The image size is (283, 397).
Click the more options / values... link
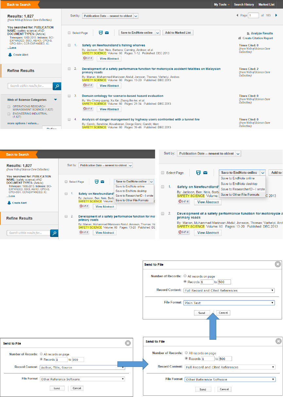click(x=23, y=123)
